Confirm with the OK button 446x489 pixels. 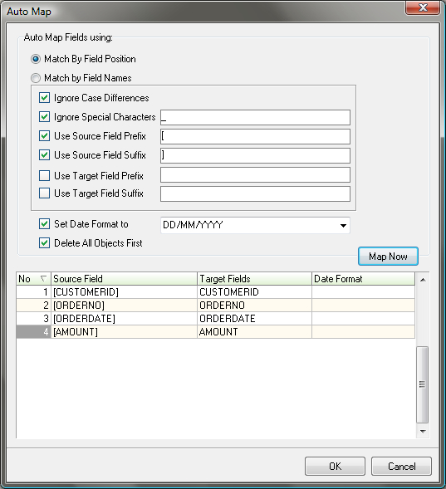[x=335, y=467]
